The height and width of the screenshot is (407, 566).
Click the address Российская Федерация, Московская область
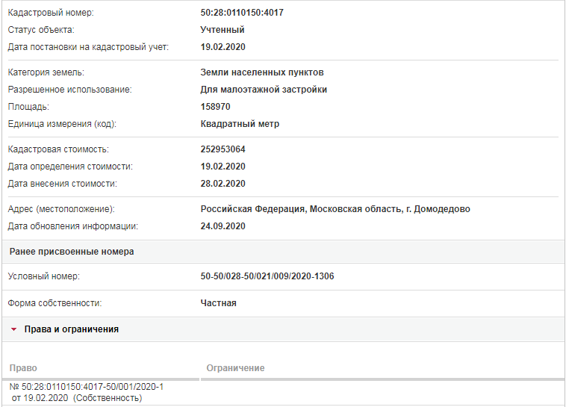(x=301, y=209)
